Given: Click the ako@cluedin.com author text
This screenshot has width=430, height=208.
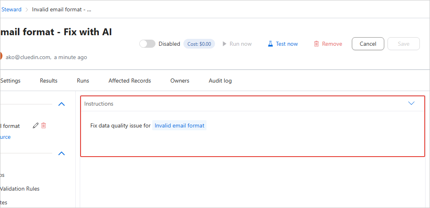Looking at the screenshot, I should [x=28, y=57].
